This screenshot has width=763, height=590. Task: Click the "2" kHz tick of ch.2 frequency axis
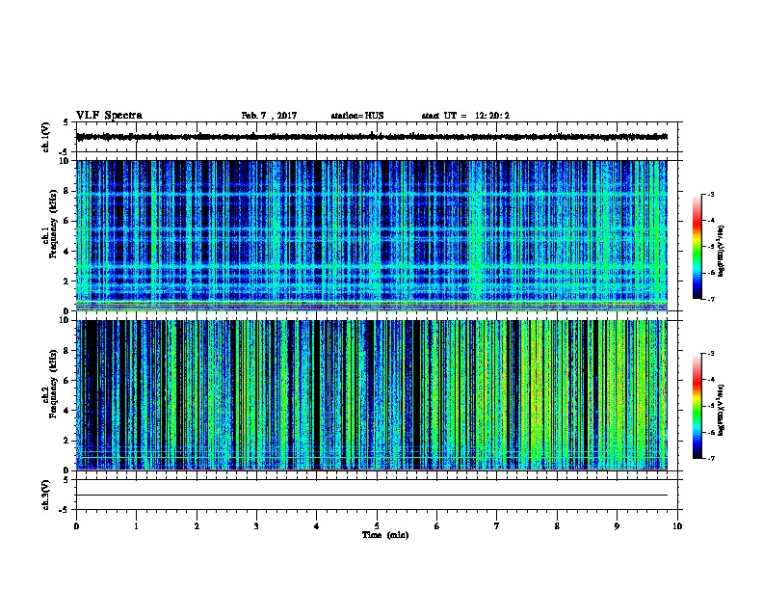pos(66,441)
